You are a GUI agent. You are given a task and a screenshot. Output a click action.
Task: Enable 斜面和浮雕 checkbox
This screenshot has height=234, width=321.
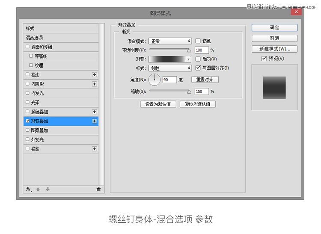click(x=27, y=47)
